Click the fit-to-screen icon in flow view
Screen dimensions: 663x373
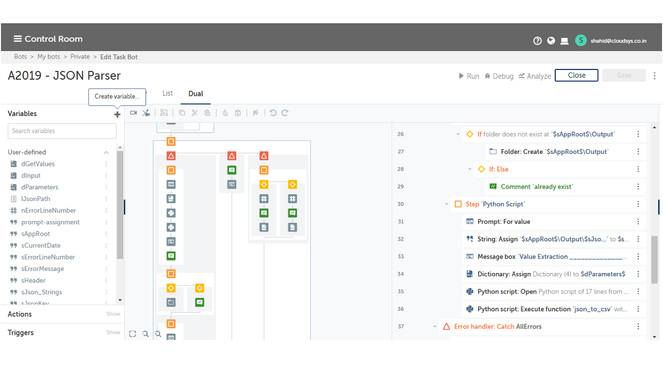133,334
